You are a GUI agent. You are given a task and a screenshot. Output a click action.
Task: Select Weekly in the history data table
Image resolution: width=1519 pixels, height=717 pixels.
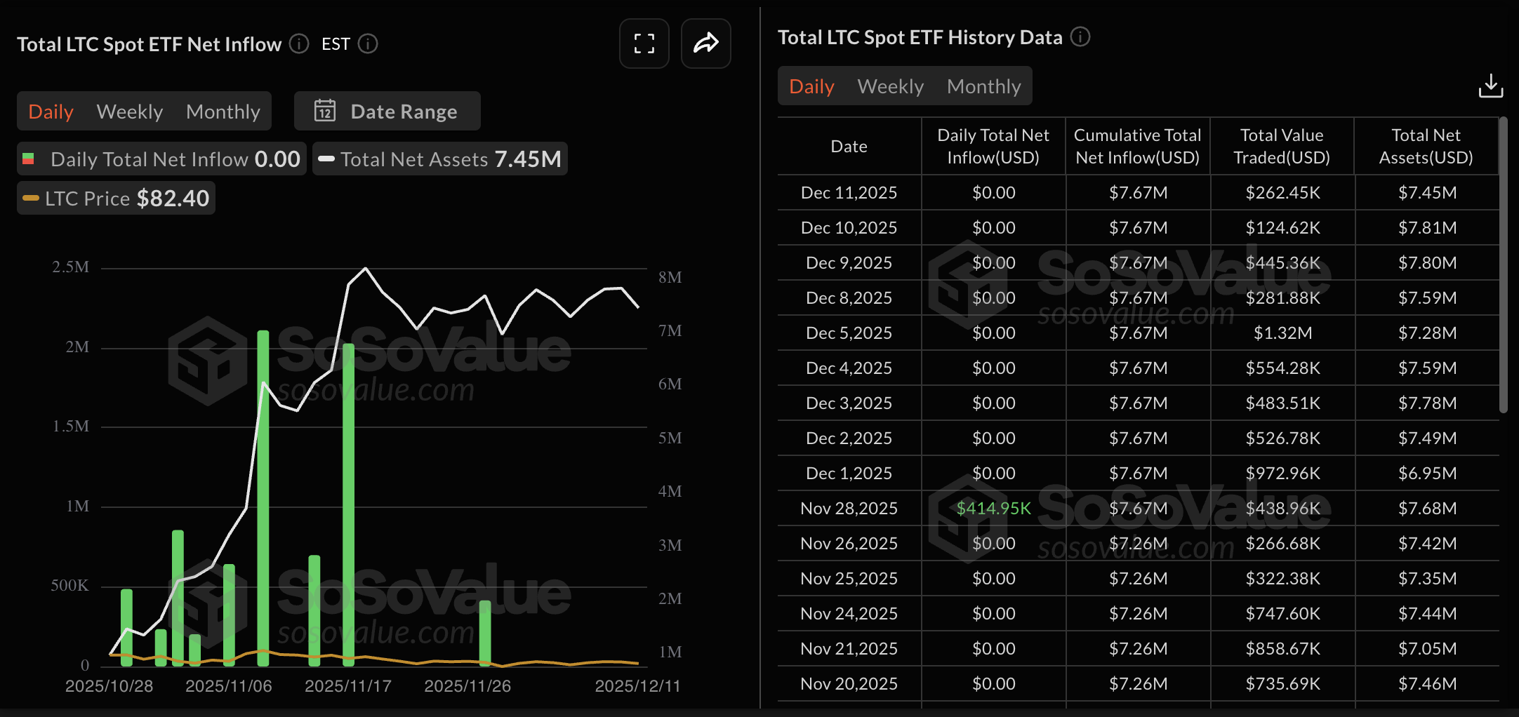pos(889,86)
